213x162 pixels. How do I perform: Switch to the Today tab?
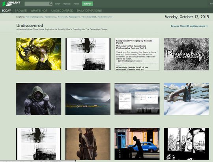[x=6, y=11]
